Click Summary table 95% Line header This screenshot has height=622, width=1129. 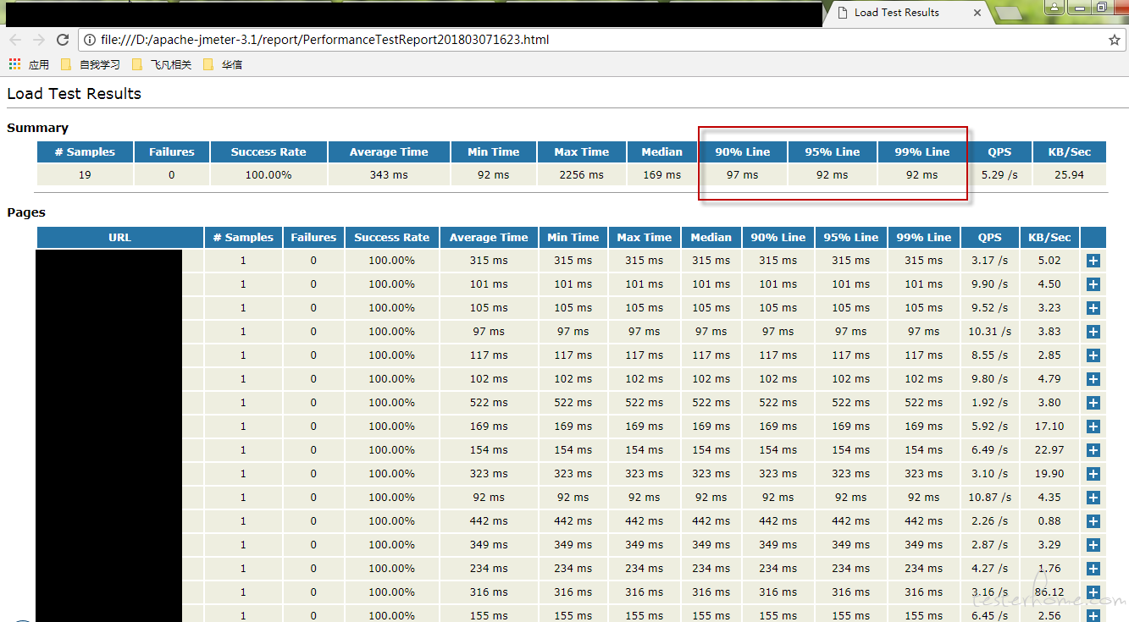coord(832,152)
